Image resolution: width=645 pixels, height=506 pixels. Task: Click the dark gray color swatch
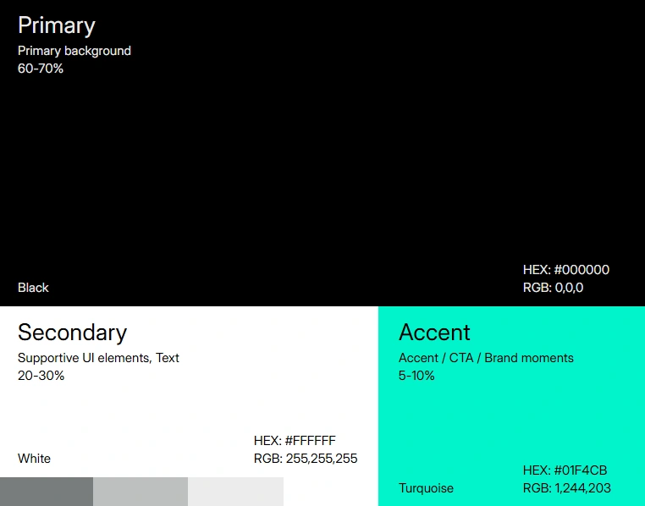point(46,492)
